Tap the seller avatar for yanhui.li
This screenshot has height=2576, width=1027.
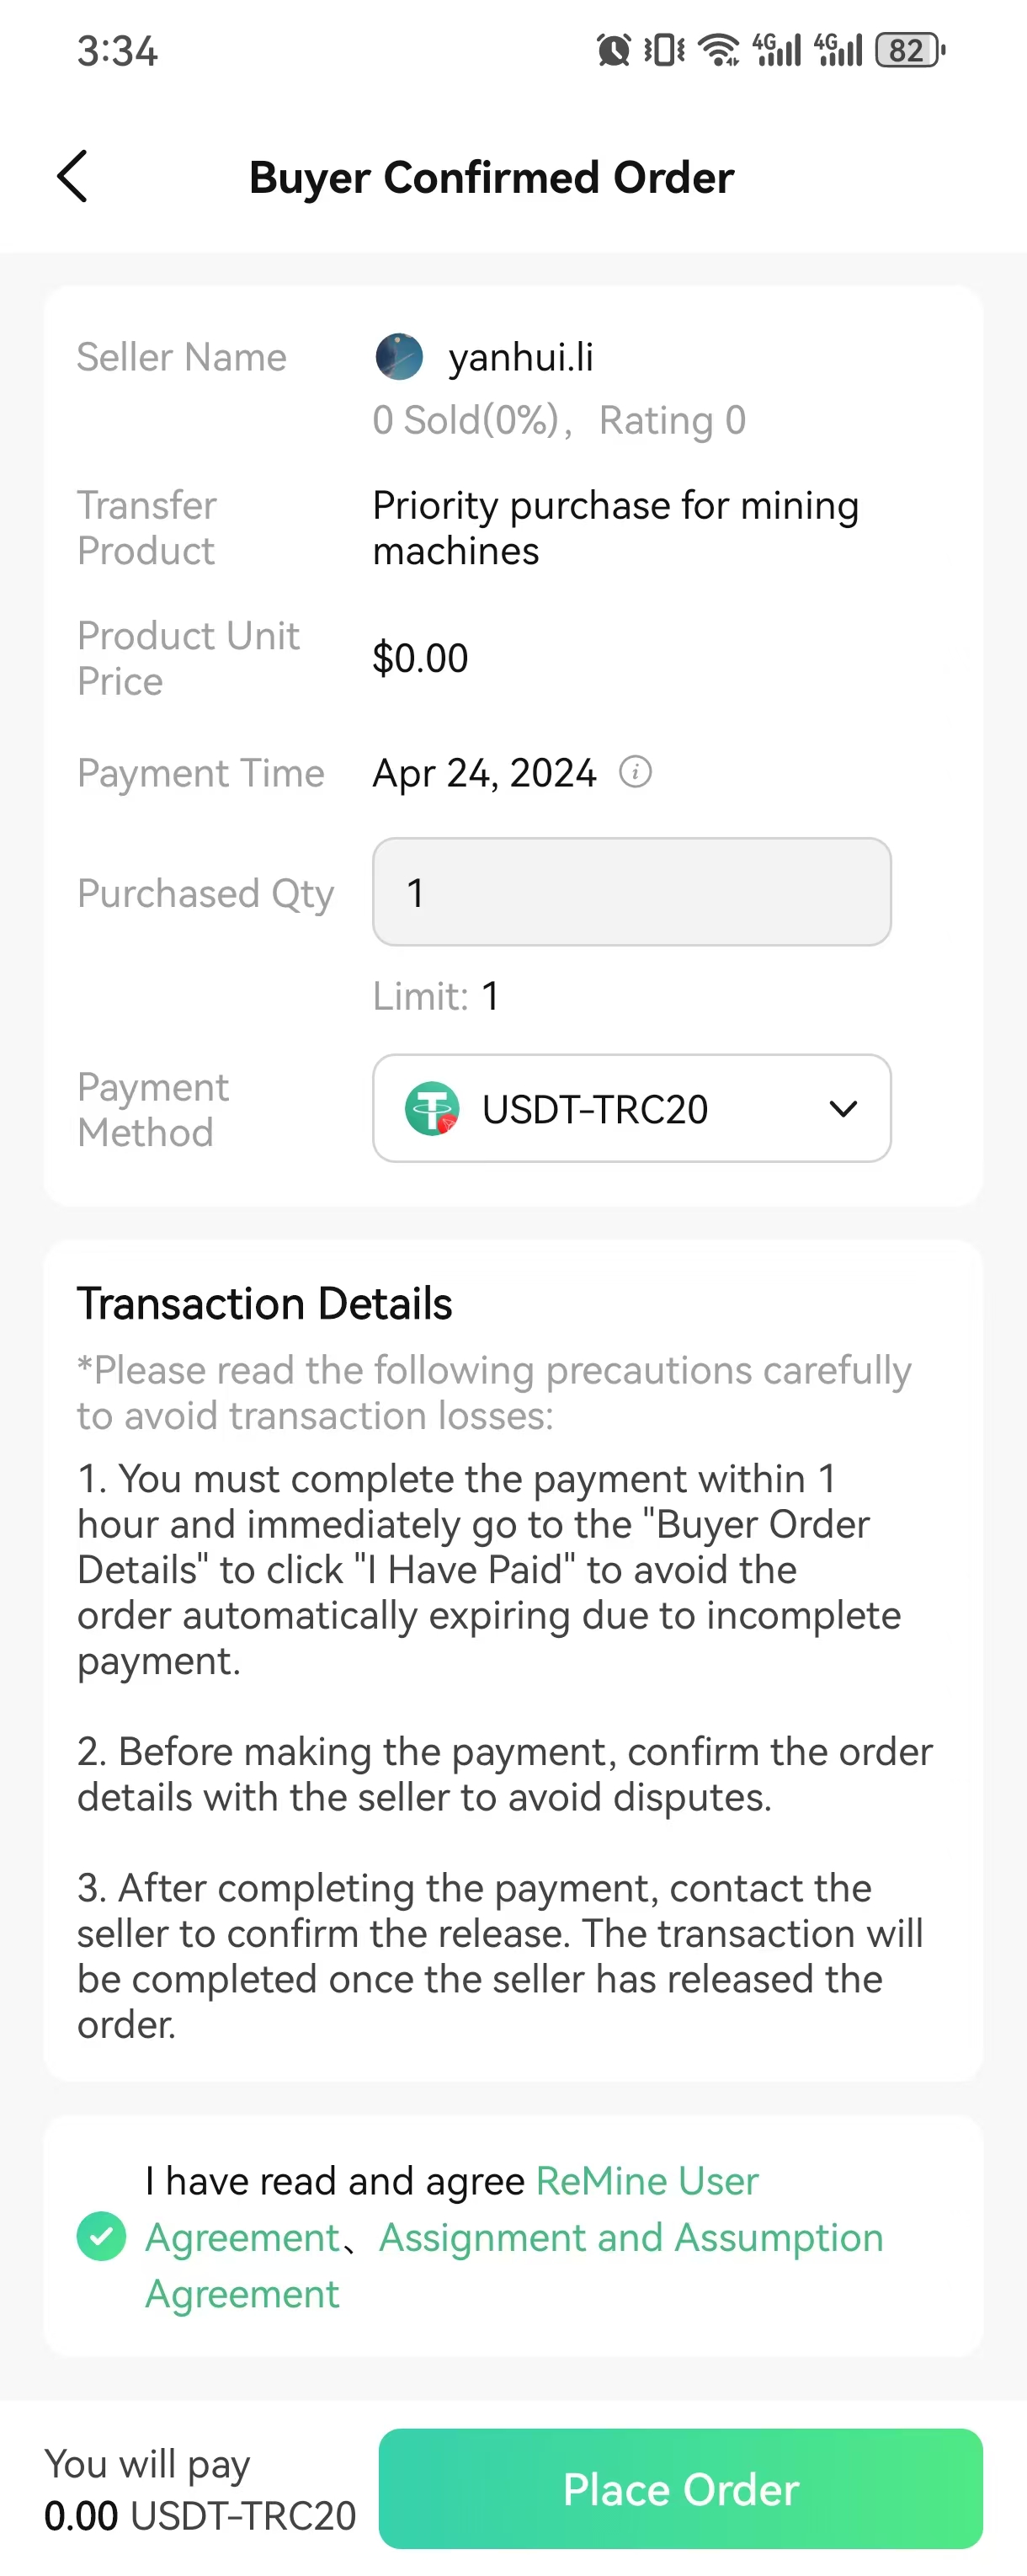click(x=399, y=357)
